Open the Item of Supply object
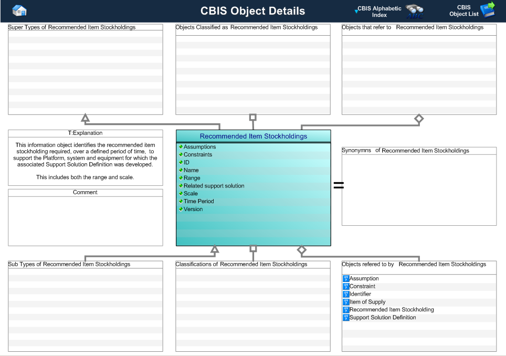 pos(367,302)
